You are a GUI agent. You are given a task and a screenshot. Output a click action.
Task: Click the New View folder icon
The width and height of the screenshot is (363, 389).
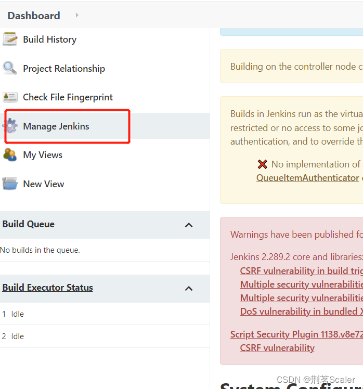coord(10,184)
